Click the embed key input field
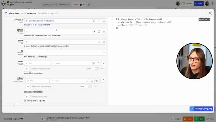 click(37, 63)
